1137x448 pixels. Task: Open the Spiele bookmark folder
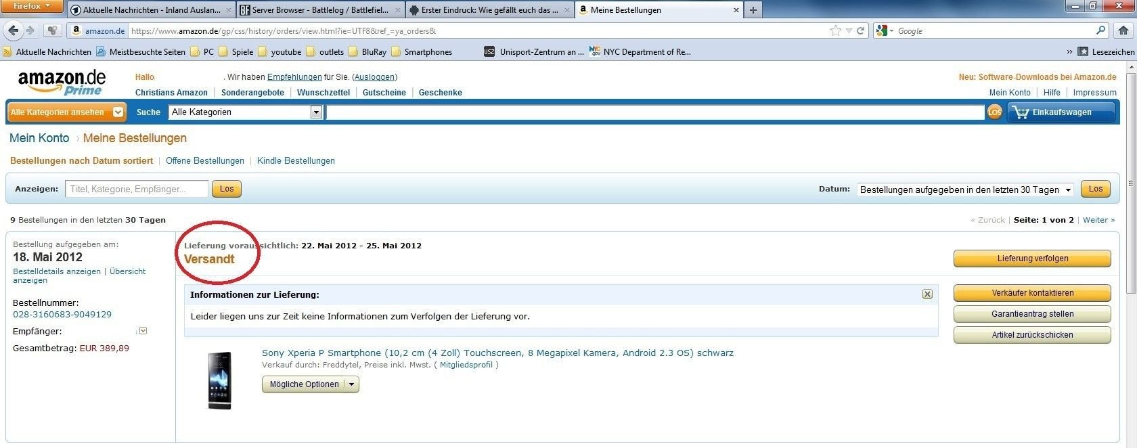point(236,51)
